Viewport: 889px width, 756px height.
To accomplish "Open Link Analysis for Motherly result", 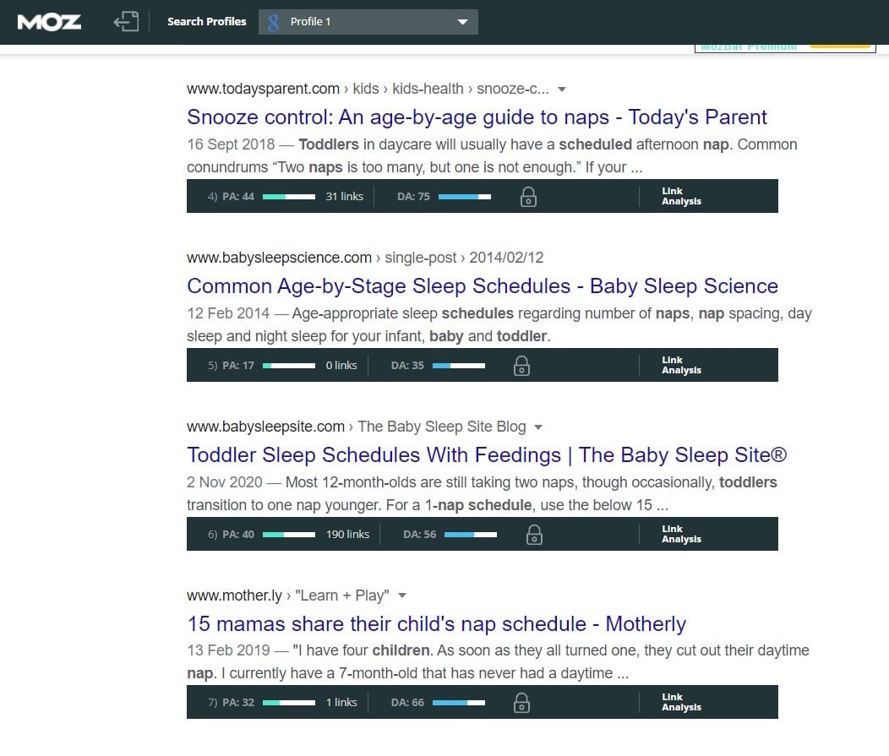I will (681, 702).
